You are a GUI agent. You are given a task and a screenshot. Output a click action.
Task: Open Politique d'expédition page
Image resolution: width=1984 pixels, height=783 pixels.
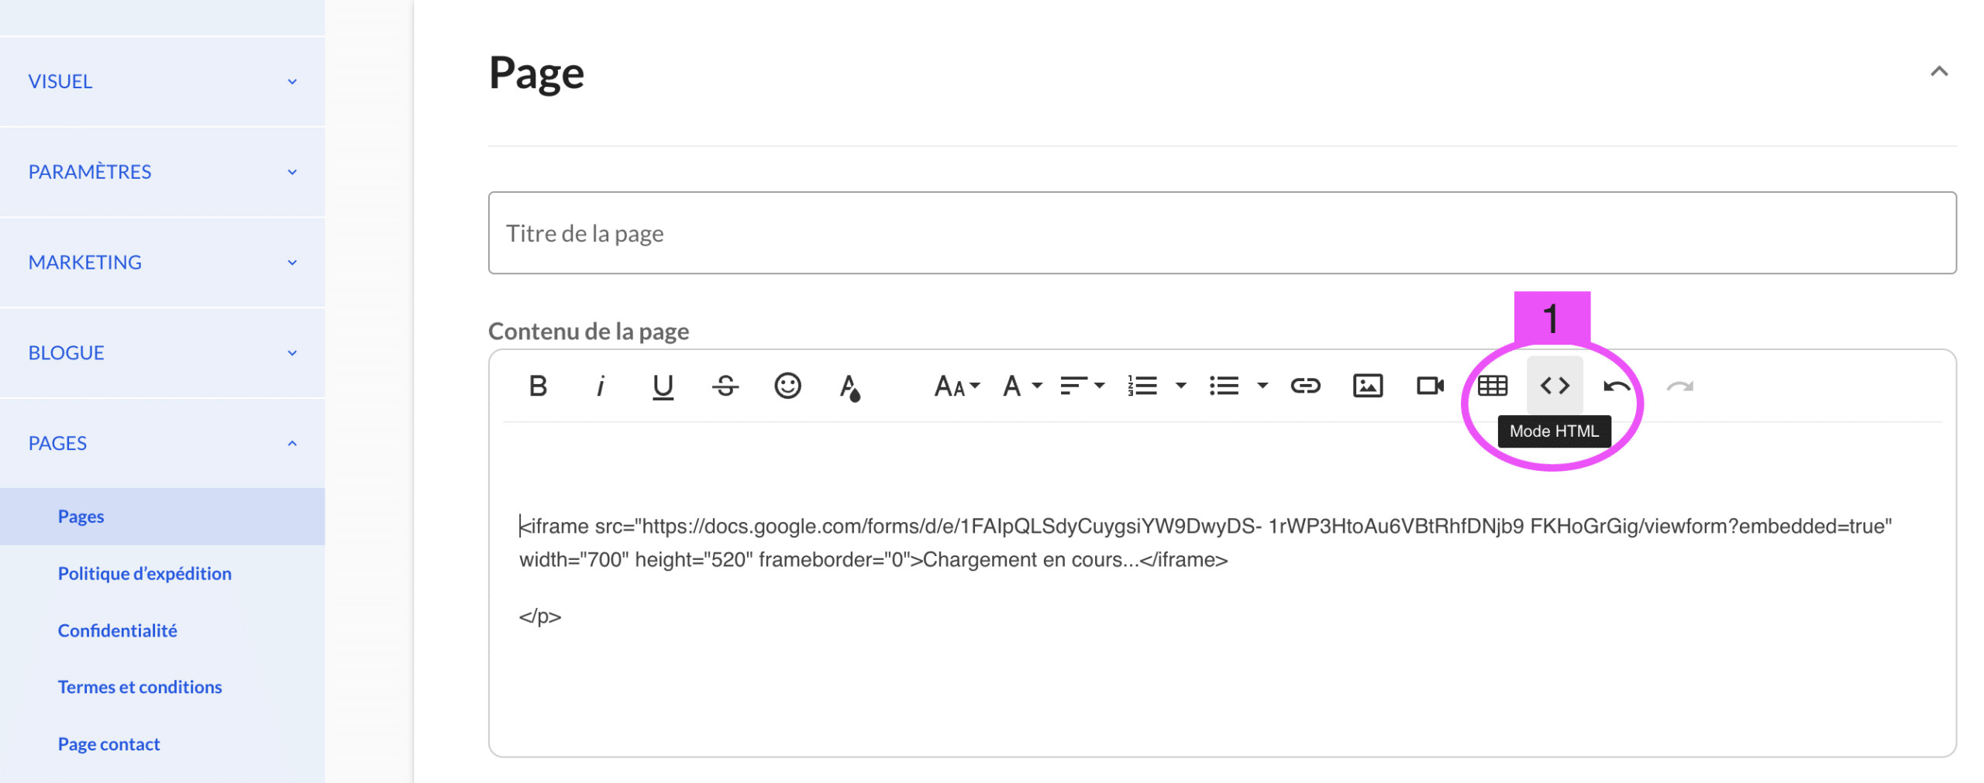[144, 573]
